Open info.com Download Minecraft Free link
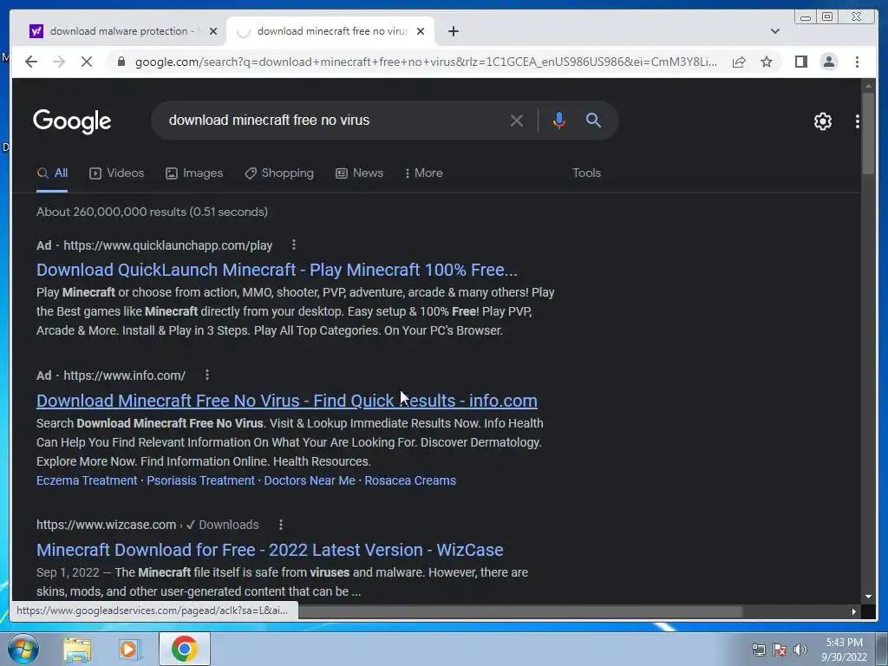 286,401
